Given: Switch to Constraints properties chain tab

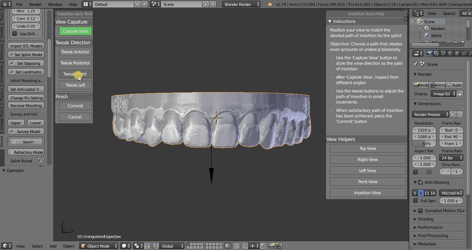Looking at the screenshot, I should [464, 53].
